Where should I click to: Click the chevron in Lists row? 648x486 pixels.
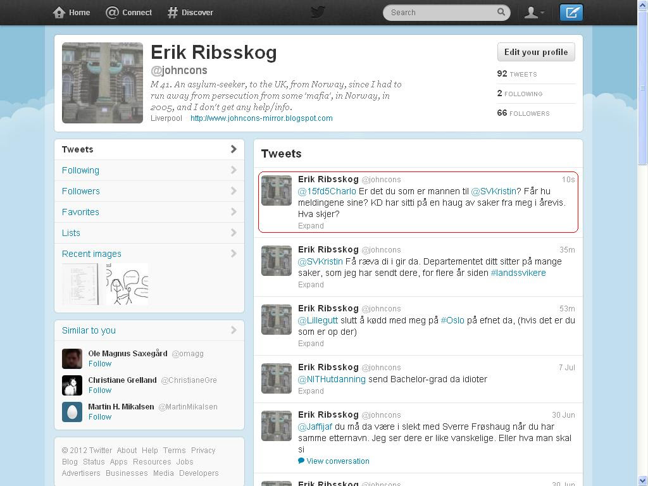point(234,232)
